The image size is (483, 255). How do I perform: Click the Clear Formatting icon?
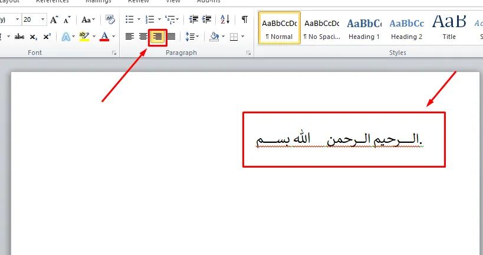tap(110, 19)
